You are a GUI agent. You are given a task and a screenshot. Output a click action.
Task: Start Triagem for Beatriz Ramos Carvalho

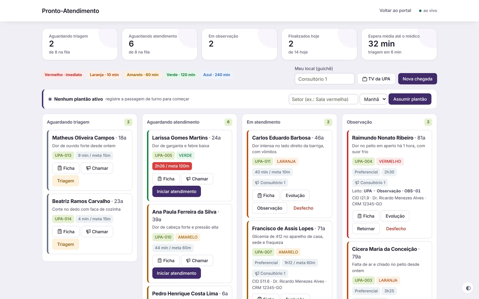pyautogui.click(x=66, y=244)
